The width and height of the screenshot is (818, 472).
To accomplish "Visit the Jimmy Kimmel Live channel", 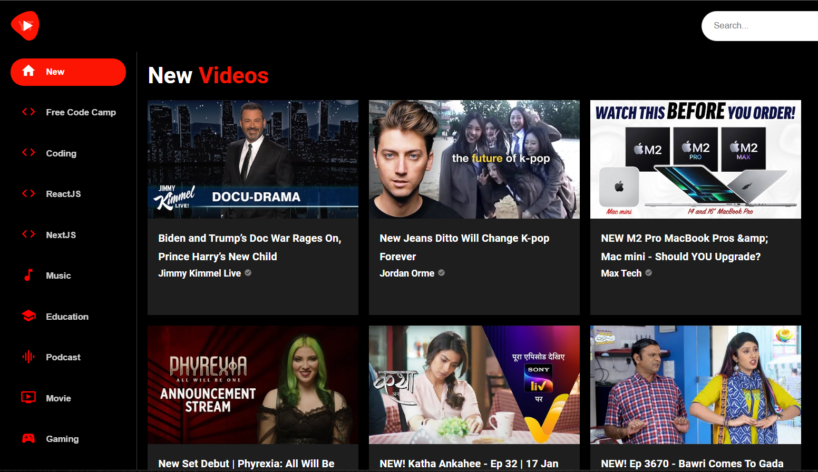I will tap(200, 273).
